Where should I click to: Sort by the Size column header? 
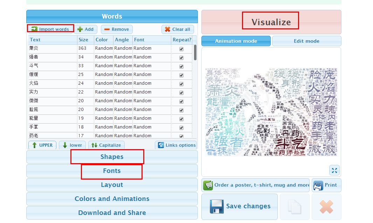click(86, 40)
